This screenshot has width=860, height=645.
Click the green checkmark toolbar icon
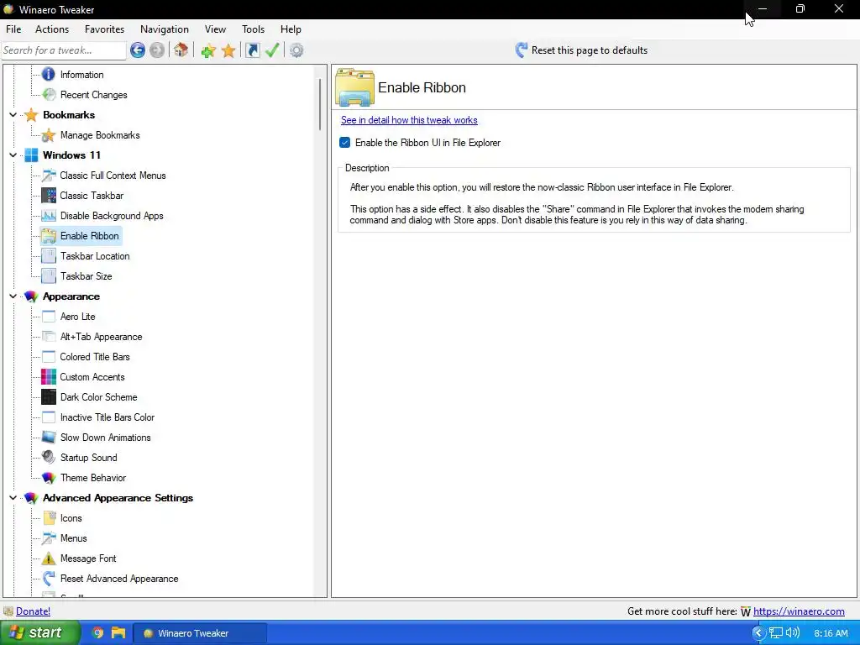[x=272, y=50]
